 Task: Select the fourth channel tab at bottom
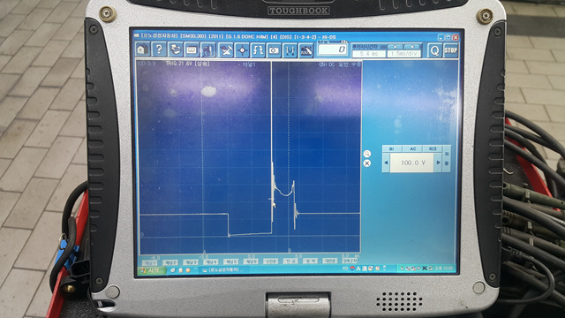(x=211, y=261)
